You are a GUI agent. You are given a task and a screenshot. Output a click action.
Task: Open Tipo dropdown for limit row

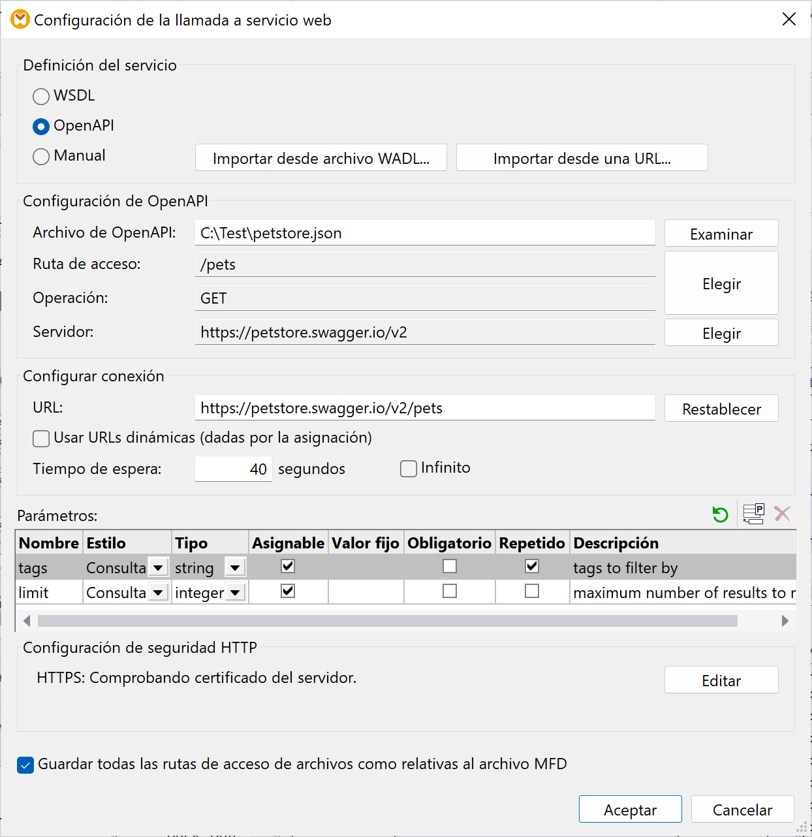click(235, 593)
